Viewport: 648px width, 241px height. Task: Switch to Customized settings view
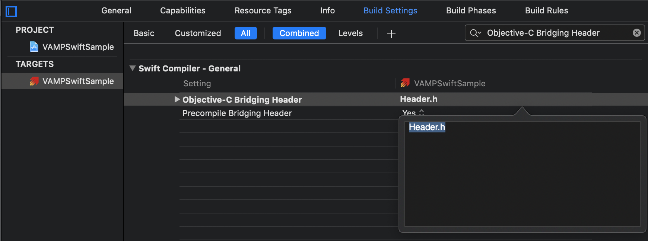pyautogui.click(x=197, y=33)
